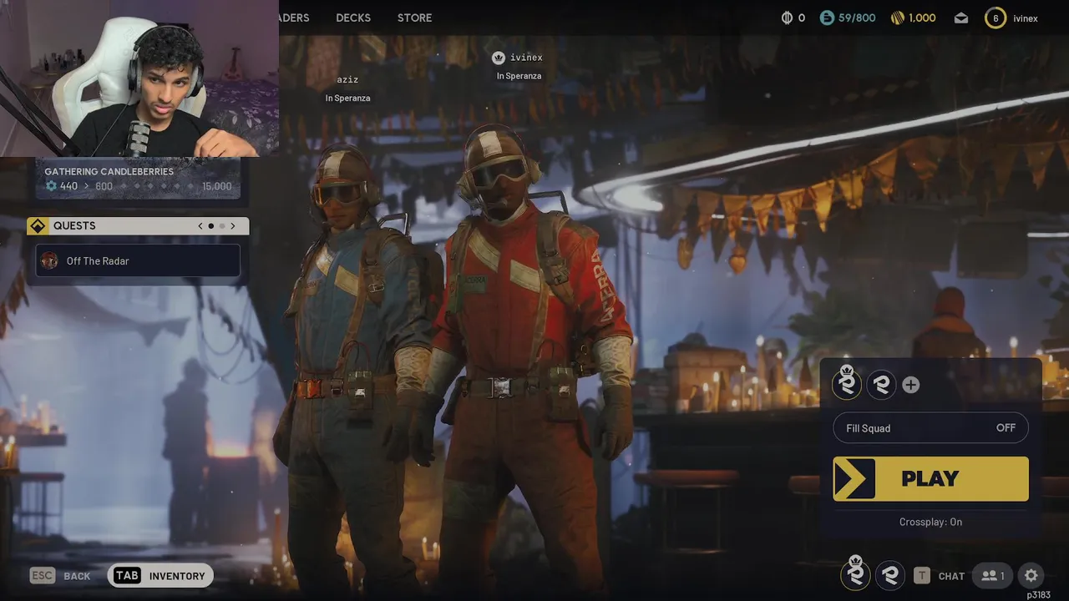Go to next quests page arrow

pyautogui.click(x=233, y=225)
